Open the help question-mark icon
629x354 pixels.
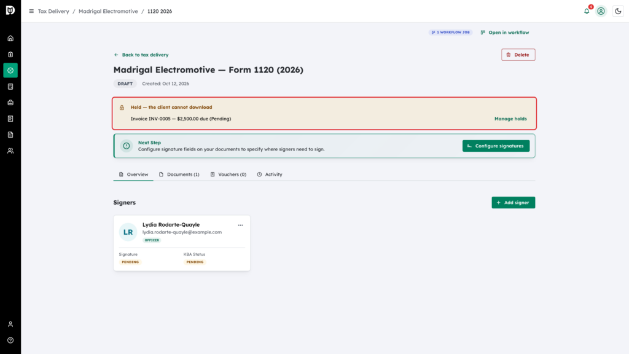pyautogui.click(x=10, y=340)
